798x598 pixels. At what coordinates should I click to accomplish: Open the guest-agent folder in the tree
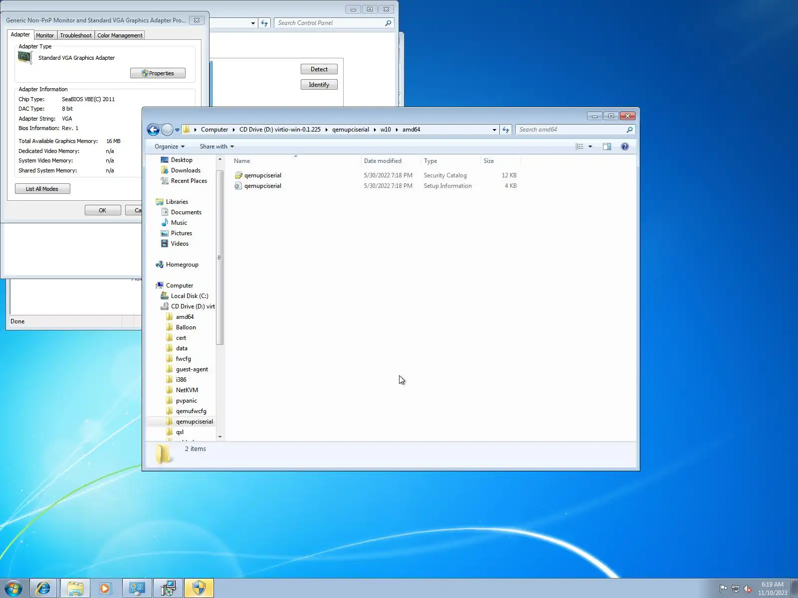coord(187,369)
